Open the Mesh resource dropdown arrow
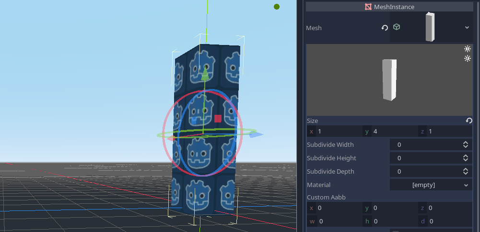The width and height of the screenshot is (480, 232). 467,27
